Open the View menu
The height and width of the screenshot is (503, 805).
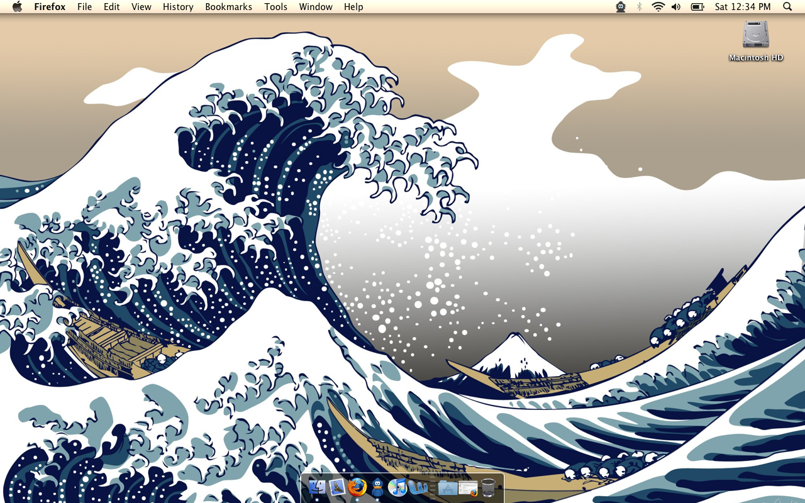point(142,7)
